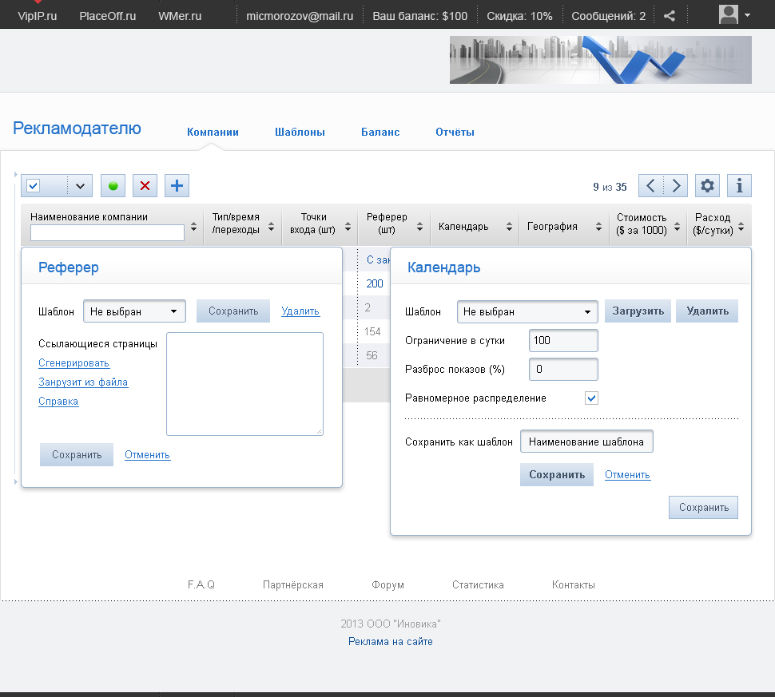Click the Наименование шаблона input field
Image resolution: width=775 pixels, height=697 pixels.
click(x=586, y=442)
